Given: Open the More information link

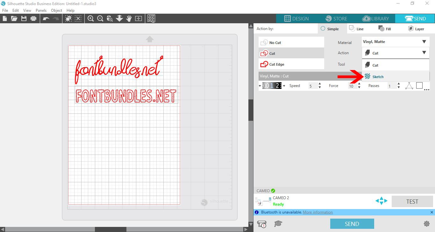Looking at the screenshot, I should click(318, 212).
